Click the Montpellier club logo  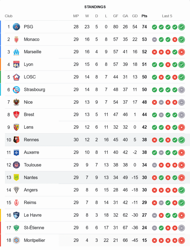16,240
